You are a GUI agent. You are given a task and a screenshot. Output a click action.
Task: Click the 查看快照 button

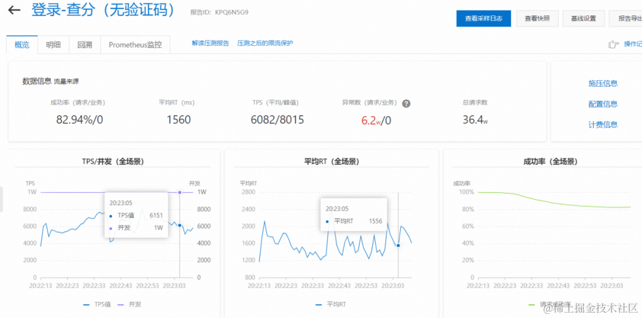537,19
